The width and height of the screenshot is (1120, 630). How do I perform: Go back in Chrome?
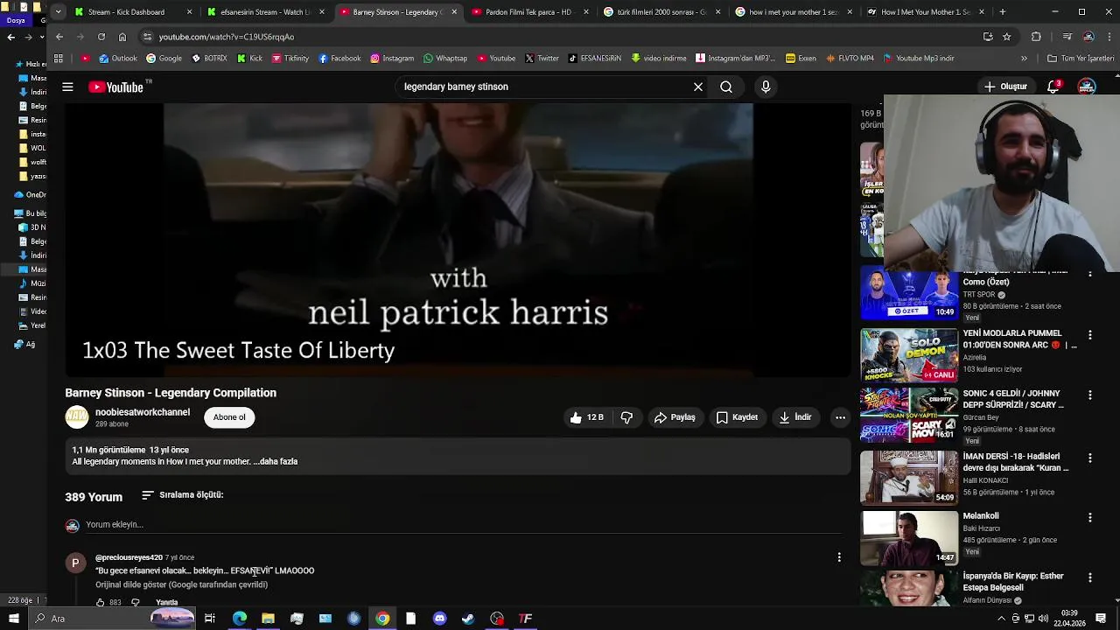tap(59, 37)
